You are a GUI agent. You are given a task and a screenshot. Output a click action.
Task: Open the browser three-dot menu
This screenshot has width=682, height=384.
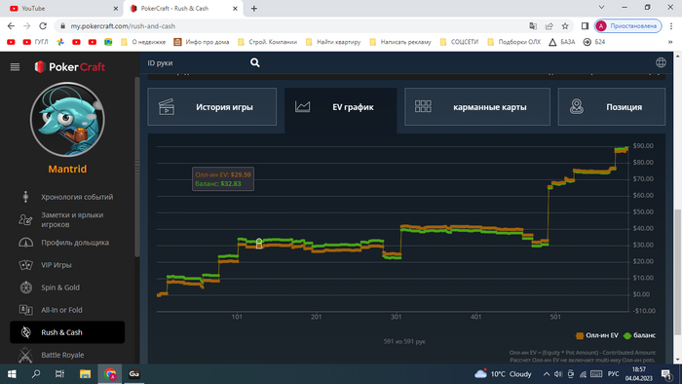click(672, 26)
